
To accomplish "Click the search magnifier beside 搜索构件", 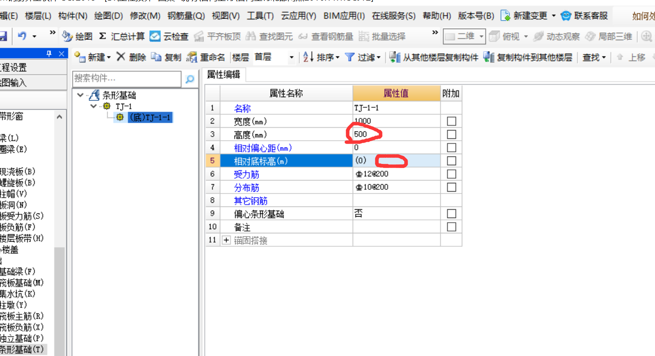I will [190, 79].
